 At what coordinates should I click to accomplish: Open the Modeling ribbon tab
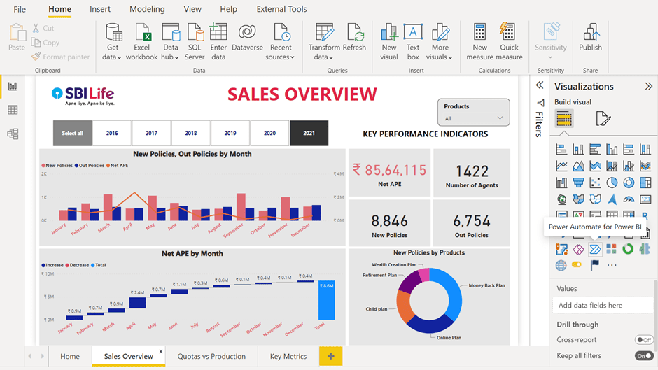click(147, 9)
